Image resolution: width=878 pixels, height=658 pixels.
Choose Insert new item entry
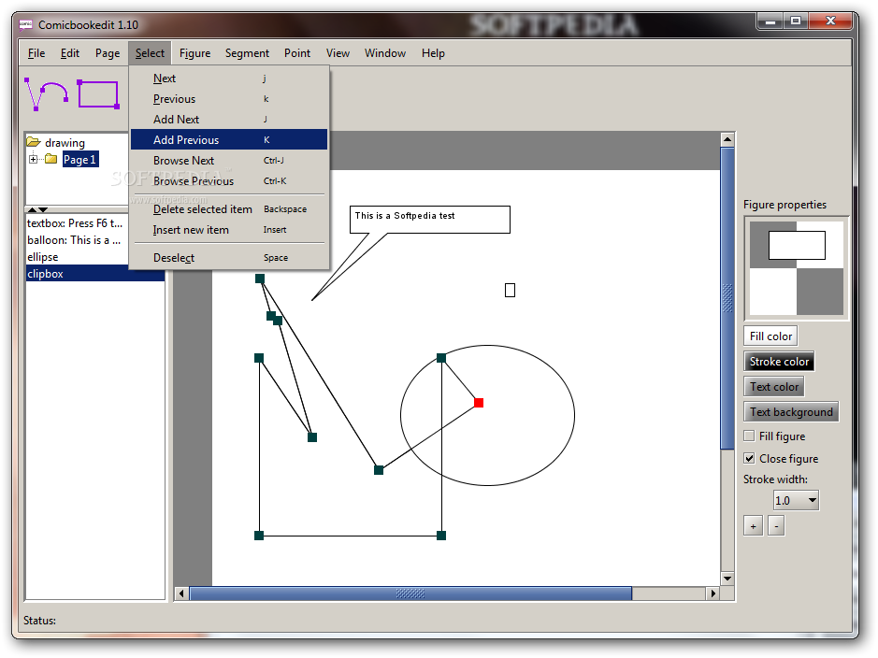pos(229,230)
